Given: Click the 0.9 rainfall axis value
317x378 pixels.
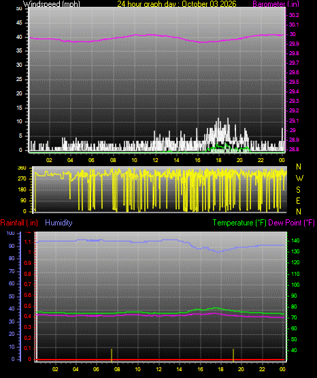Looking at the screenshot, I should (28, 264).
